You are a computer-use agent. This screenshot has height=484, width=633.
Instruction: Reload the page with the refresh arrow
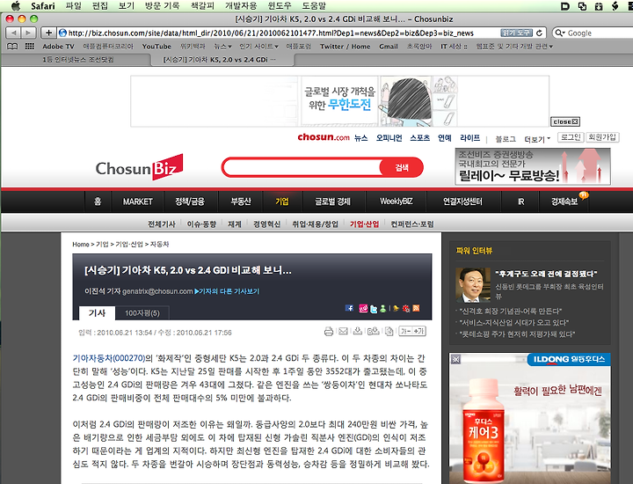tap(539, 33)
